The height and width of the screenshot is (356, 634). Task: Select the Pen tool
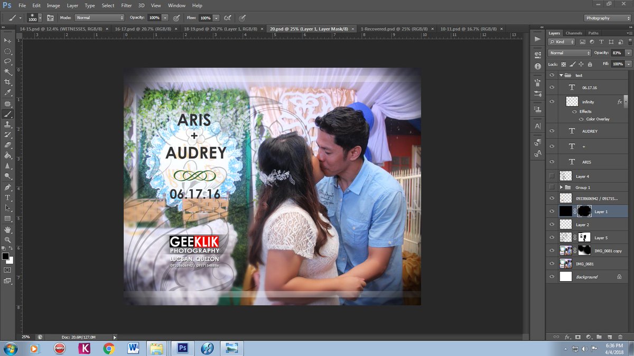7,187
